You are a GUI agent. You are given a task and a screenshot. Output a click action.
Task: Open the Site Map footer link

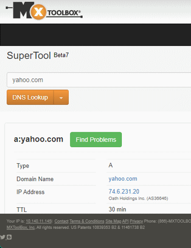pos(113,221)
